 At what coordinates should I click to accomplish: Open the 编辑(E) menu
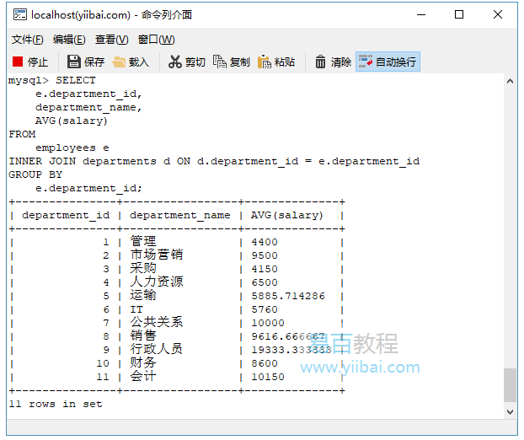[x=69, y=40]
